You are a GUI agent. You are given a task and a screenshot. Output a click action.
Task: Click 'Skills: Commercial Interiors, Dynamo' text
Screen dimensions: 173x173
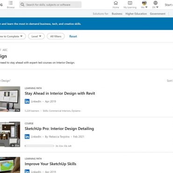click(62, 111)
